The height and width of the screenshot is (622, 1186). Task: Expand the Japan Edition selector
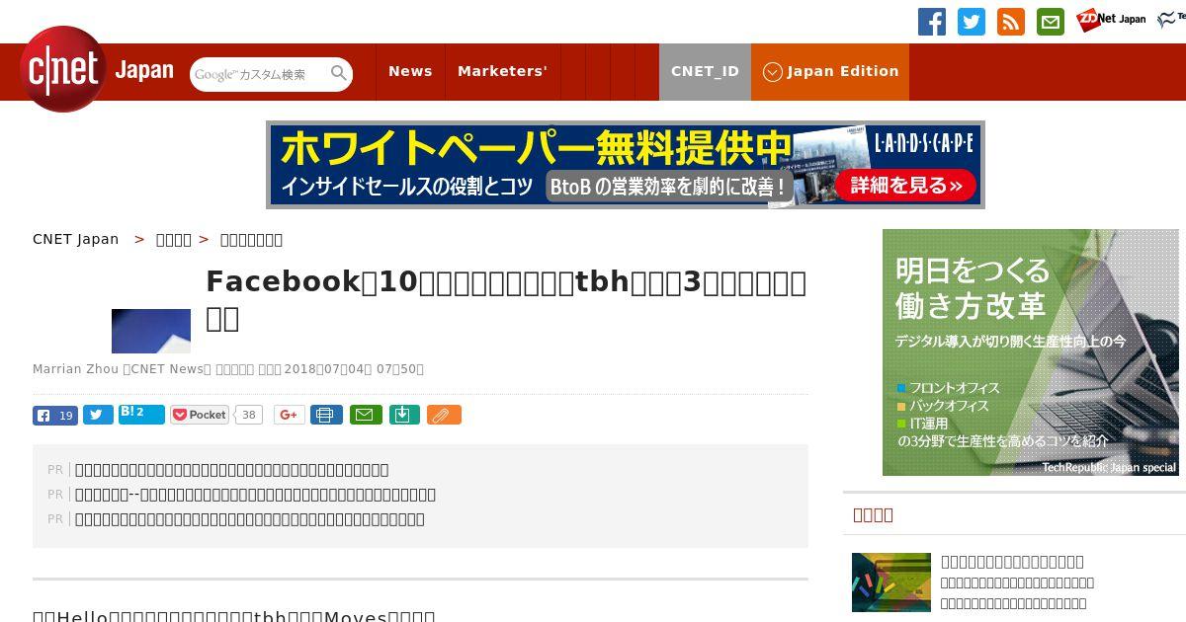830,71
